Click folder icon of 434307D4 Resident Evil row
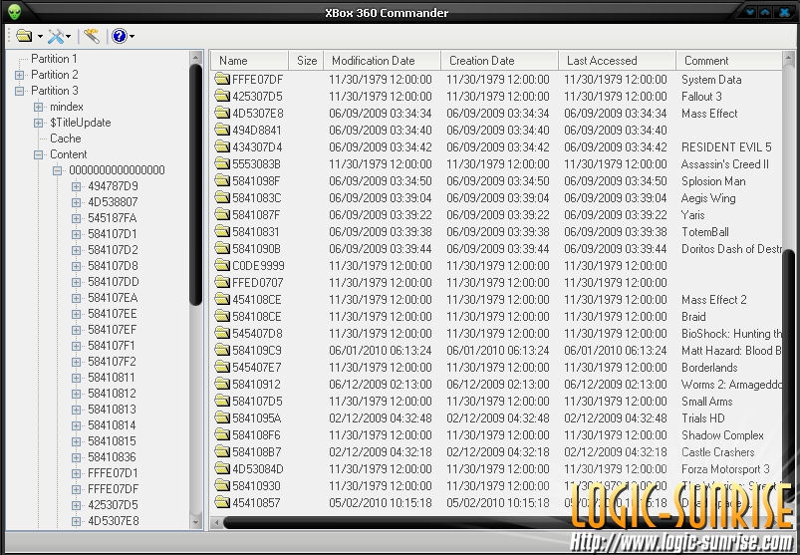Image resolution: width=800 pixels, height=555 pixels. (222, 146)
